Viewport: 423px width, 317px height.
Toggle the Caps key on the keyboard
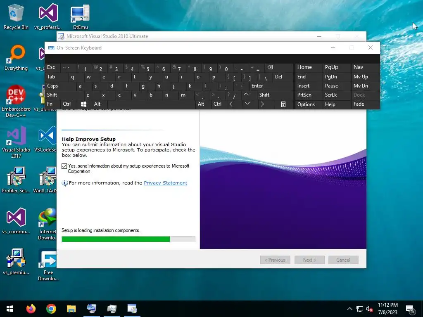[x=60, y=86]
